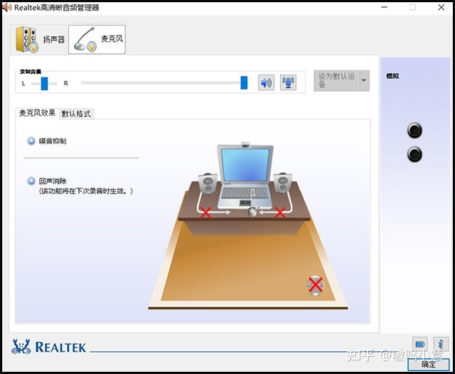Click 设为默认设备 button
This screenshot has width=455, height=374.
(x=336, y=80)
